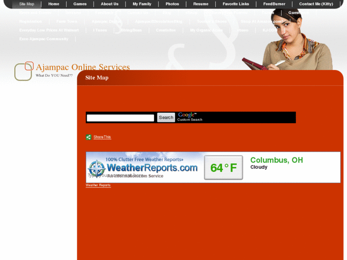This screenshot has width=347, height=260.
Task: Open the Weather Reports link
Action: (98, 185)
